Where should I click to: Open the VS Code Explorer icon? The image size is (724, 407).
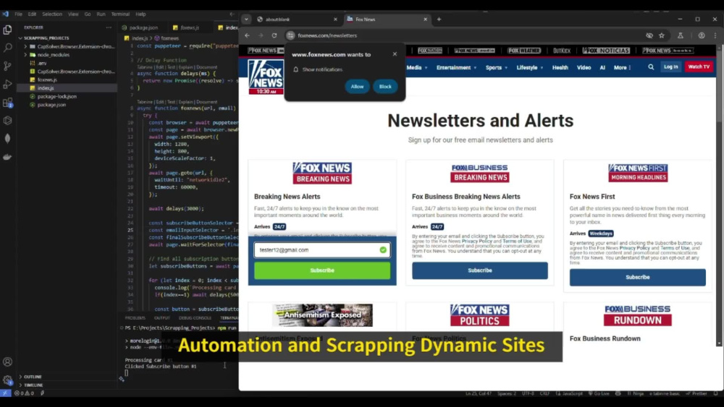tap(7, 30)
